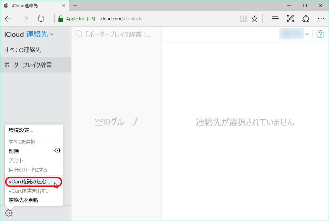This screenshot has height=221, width=329.
Task: Click the プリント menu entry
Action: [33, 160]
